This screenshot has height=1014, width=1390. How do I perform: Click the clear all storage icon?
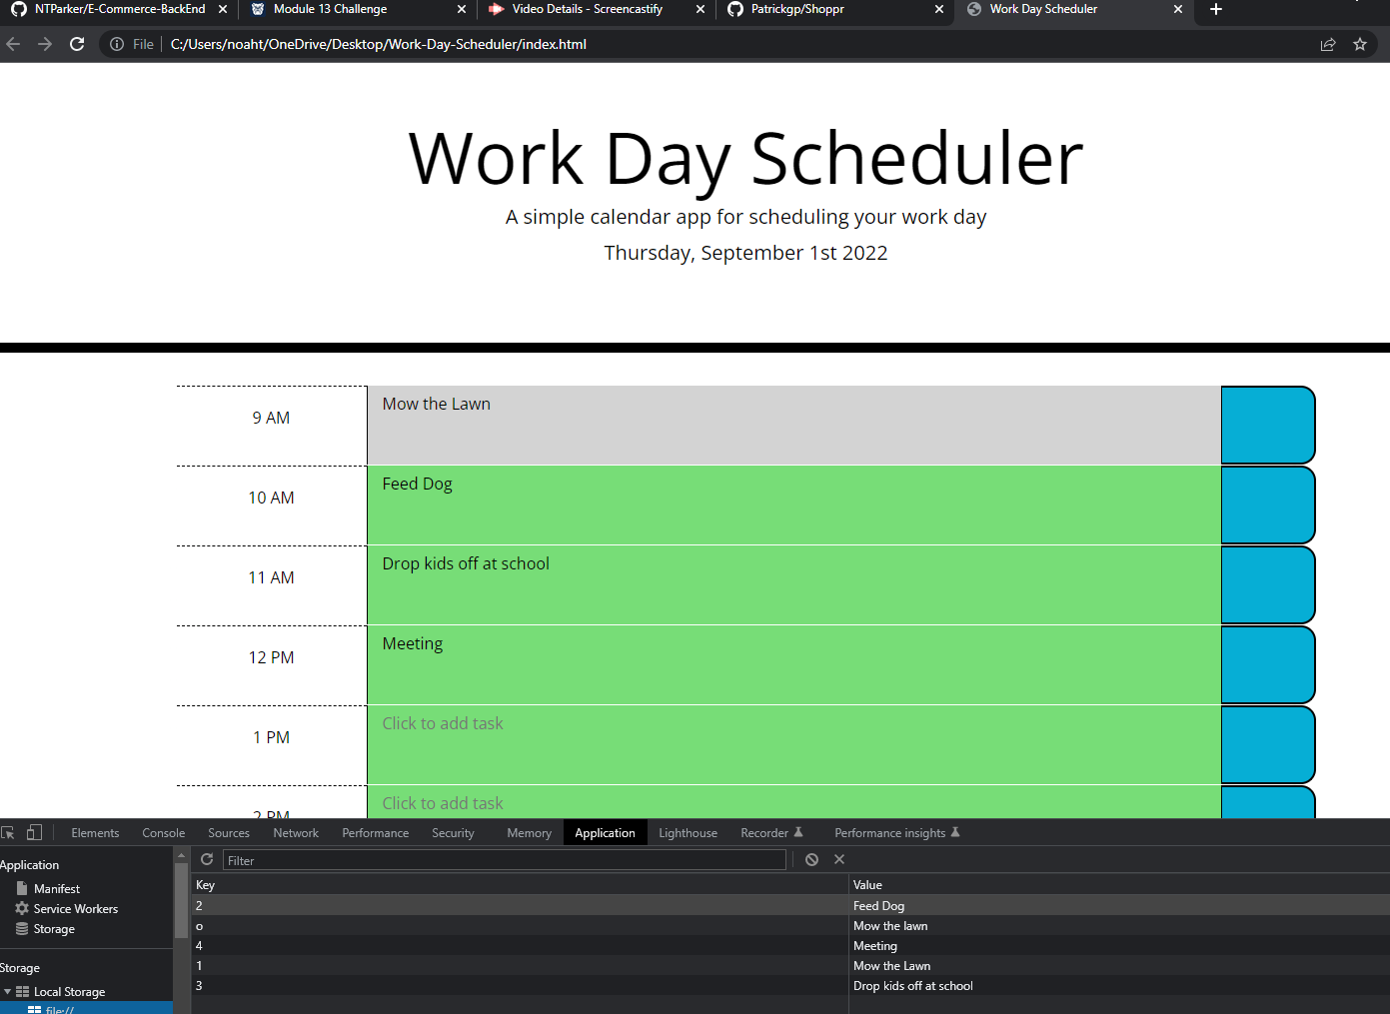coord(811,859)
